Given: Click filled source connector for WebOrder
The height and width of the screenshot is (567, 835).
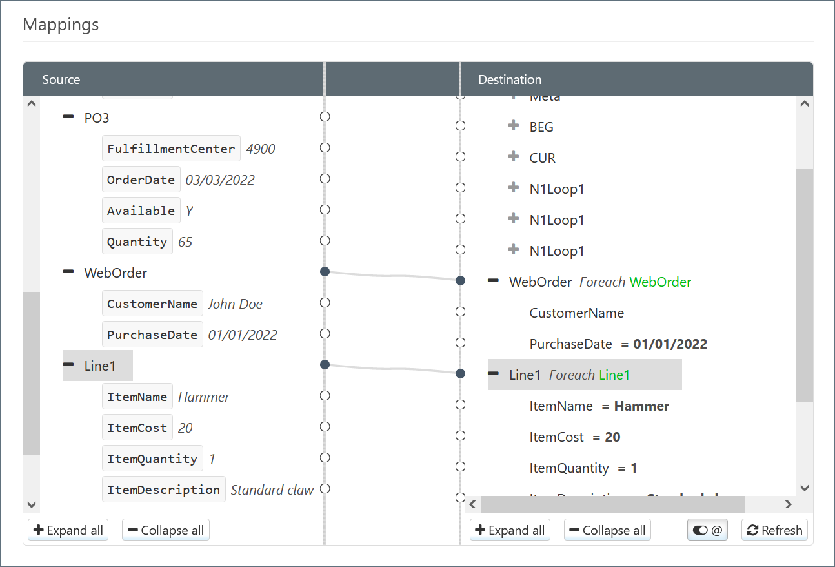Looking at the screenshot, I should click(x=325, y=272).
